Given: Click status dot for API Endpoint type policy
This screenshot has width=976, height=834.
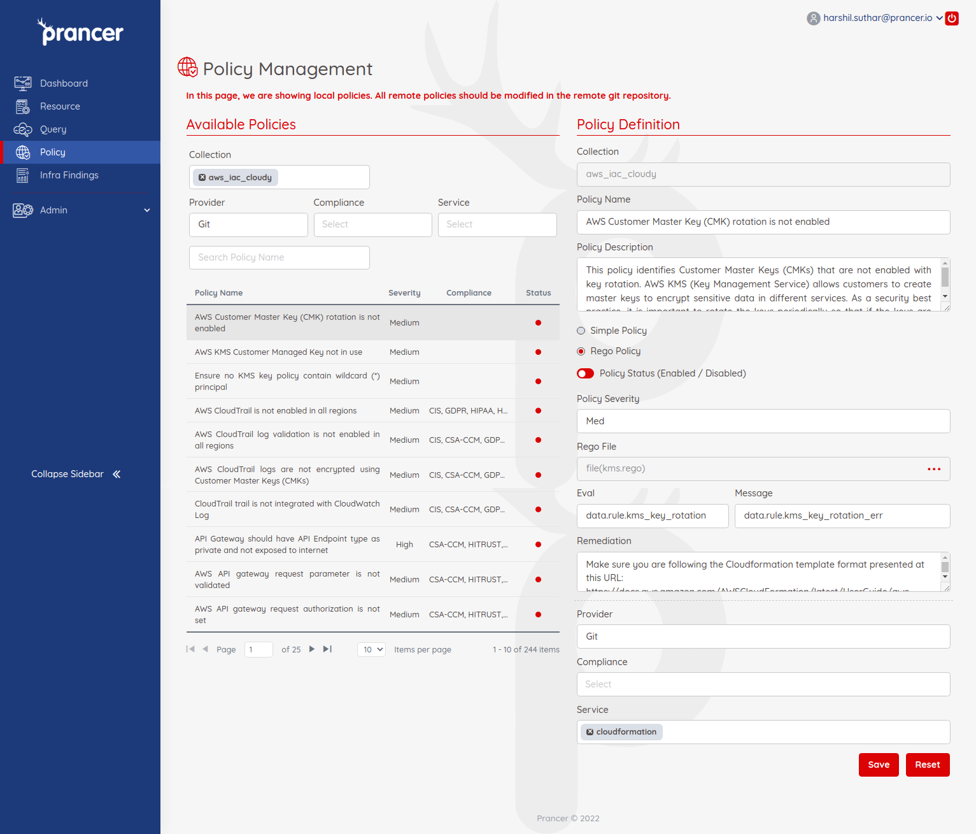Looking at the screenshot, I should [539, 545].
